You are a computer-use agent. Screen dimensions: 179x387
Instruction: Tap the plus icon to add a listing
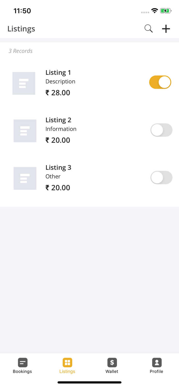point(166,29)
